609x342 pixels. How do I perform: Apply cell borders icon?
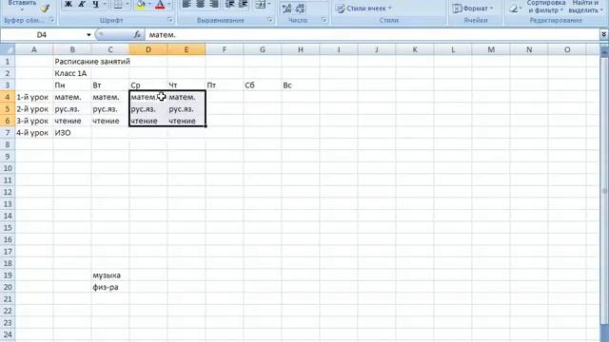pyautogui.click(x=118, y=5)
